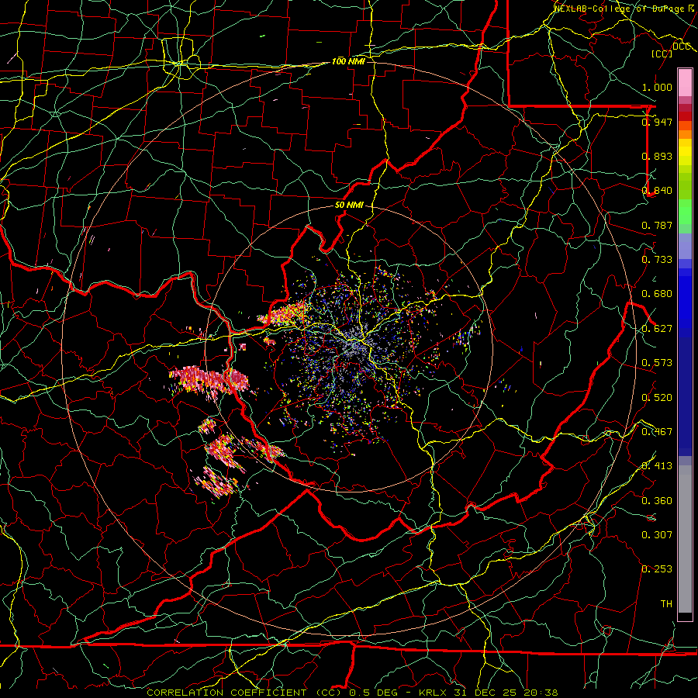Click the 0.253 legend value

pyautogui.click(x=657, y=569)
